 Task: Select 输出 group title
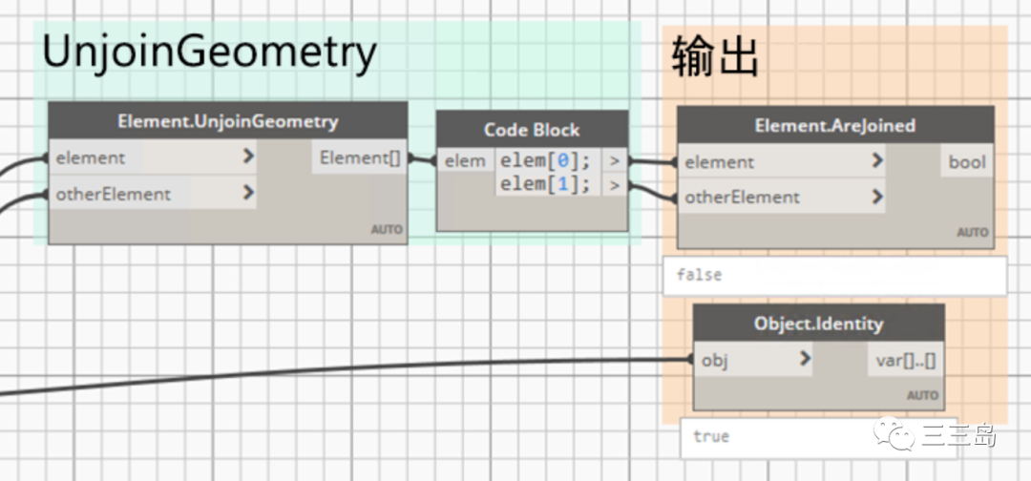coord(715,58)
